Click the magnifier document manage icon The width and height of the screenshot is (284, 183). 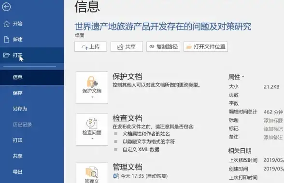coord(92,172)
